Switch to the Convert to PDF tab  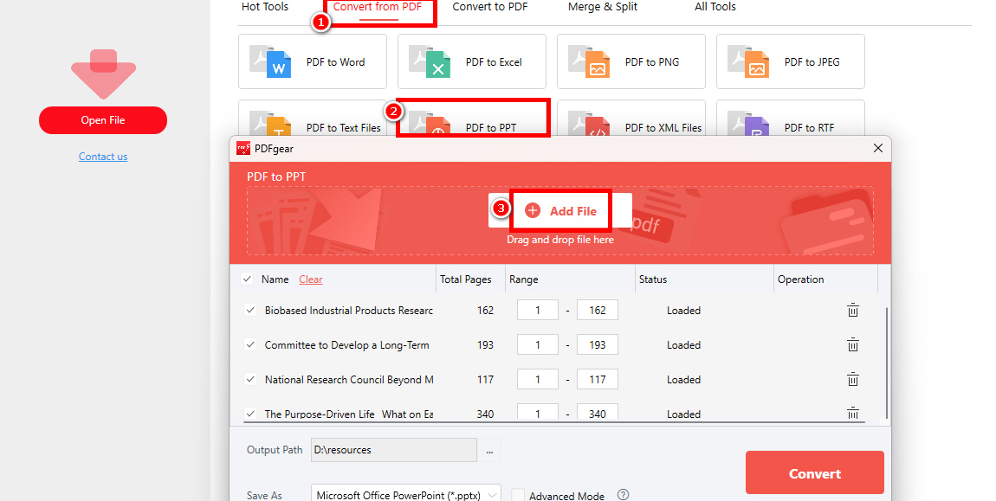tap(489, 7)
